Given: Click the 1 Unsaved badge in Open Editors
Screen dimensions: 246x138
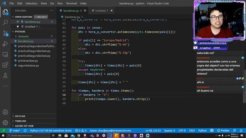Looking at the screenshot, I should [41, 17].
